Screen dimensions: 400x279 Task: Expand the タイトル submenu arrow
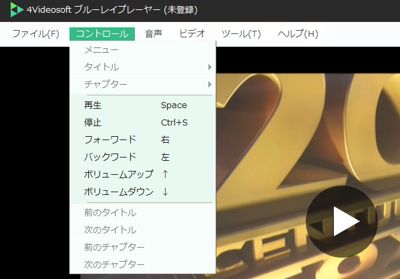pyautogui.click(x=210, y=67)
